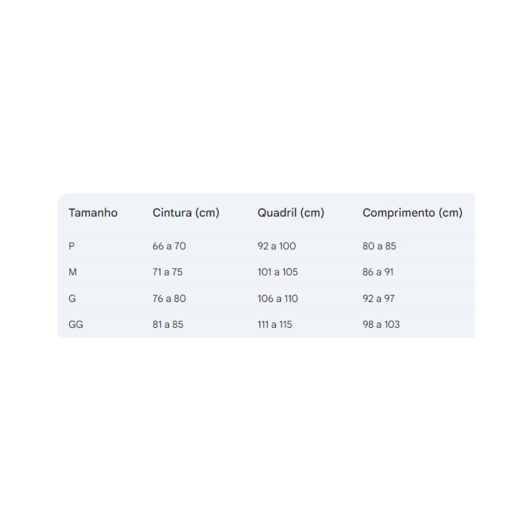The image size is (528, 528).
Task: Click the length value 98 a 103
Action: pos(381,325)
